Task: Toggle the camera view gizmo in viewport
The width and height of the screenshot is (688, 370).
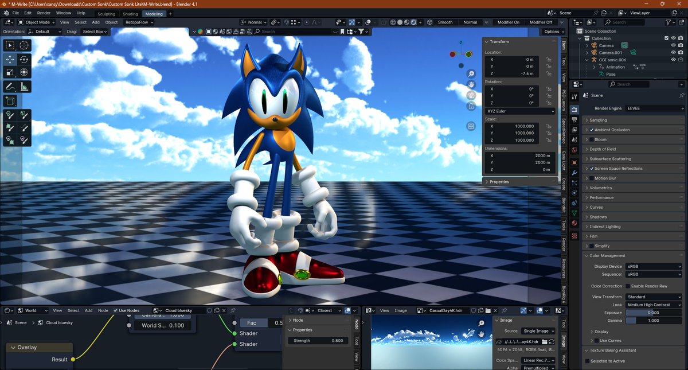Action: (x=471, y=95)
